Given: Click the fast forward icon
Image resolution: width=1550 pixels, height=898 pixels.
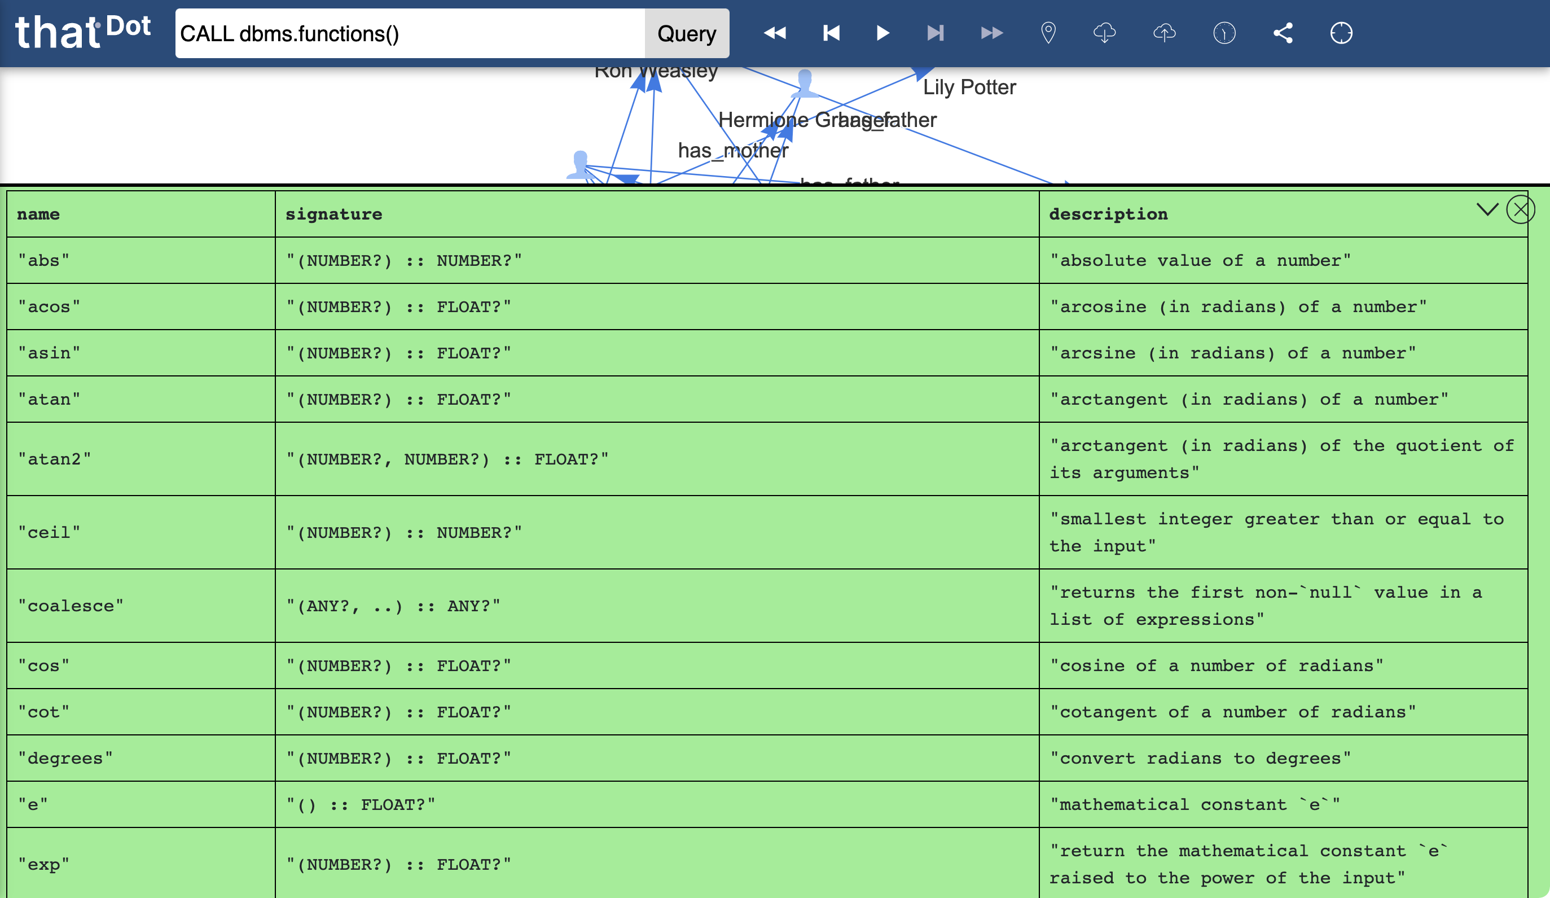Looking at the screenshot, I should click(987, 34).
